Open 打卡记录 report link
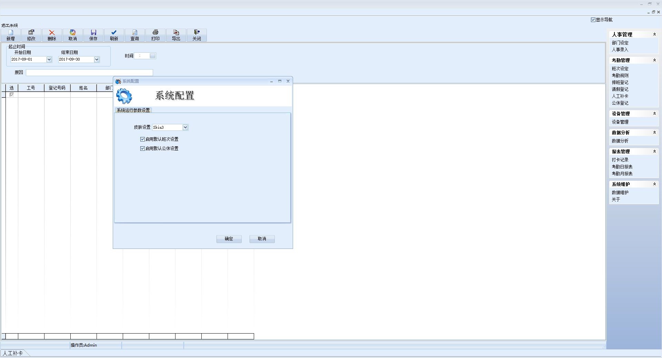Image resolution: width=662 pixels, height=358 pixels. tap(620, 160)
